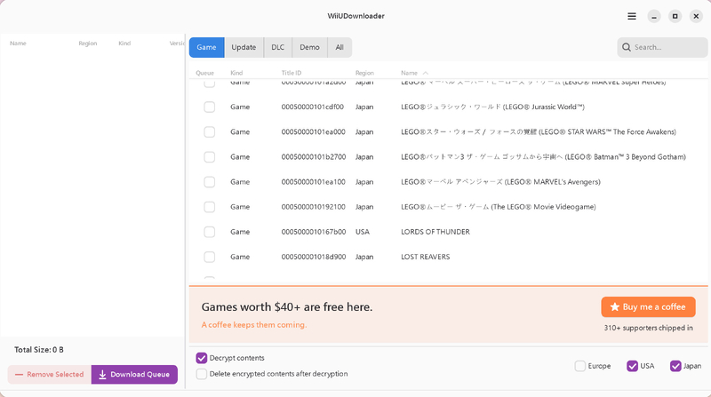Screen dimensions: 711x397
Task: Click LOST REAVERS game name
Action: pos(426,257)
